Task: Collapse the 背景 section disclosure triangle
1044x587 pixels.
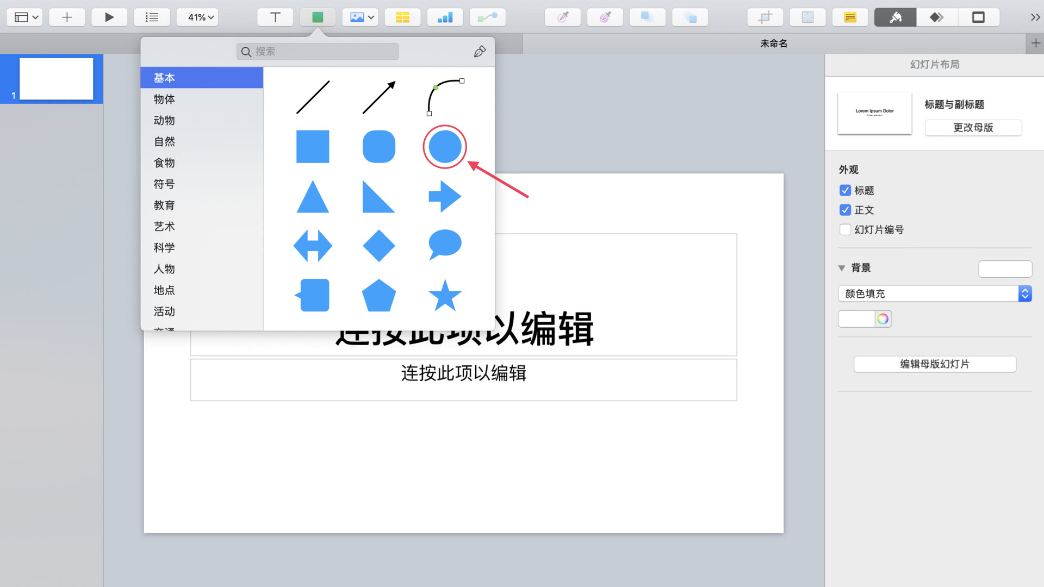Action: (842, 267)
